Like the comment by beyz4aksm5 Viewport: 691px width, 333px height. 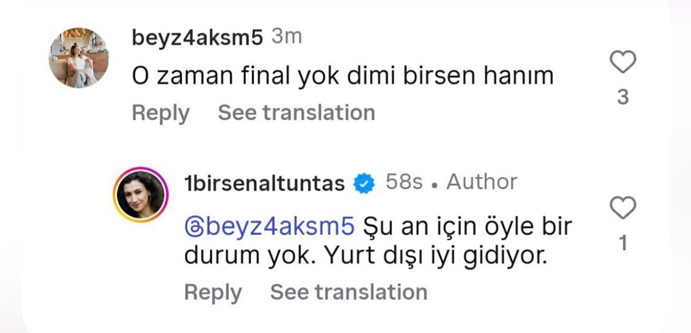622,62
